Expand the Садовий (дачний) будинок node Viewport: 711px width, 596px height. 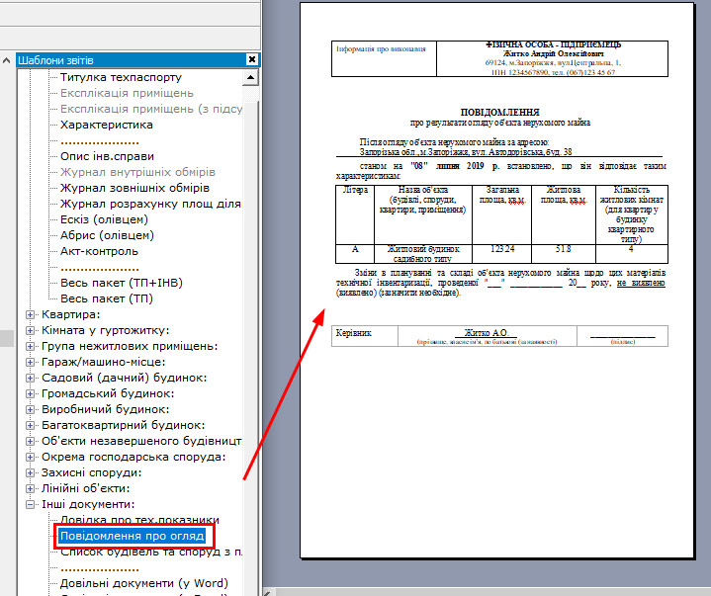(x=30, y=378)
